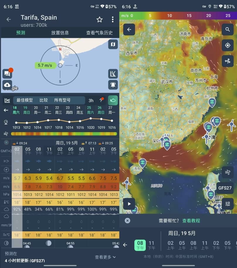237x268 pixels.
Task: Open the 3h forecast interval dropdown
Action: (91, 100)
